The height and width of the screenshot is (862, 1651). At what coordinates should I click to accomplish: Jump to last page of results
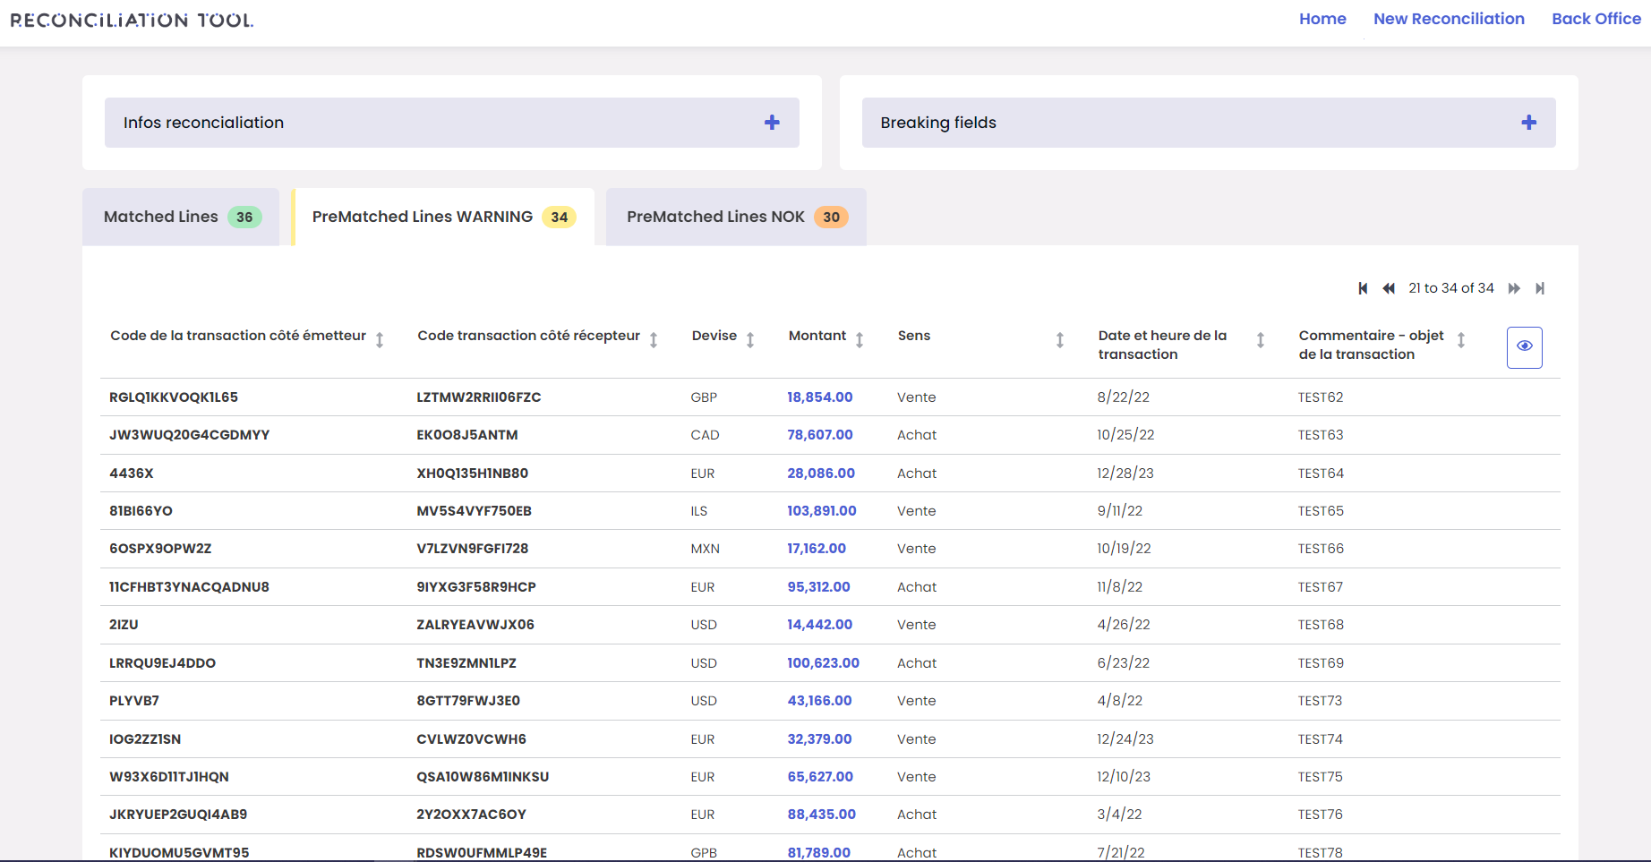(x=1540, y=288)
